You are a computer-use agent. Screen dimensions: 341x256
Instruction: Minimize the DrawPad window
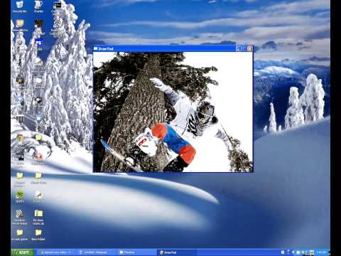point(239,48)
